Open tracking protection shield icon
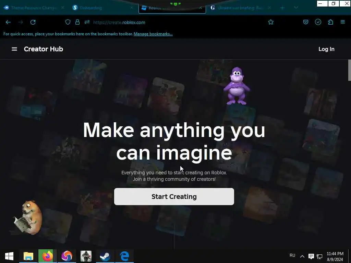 pyautogui.click(x=68, y=22)
